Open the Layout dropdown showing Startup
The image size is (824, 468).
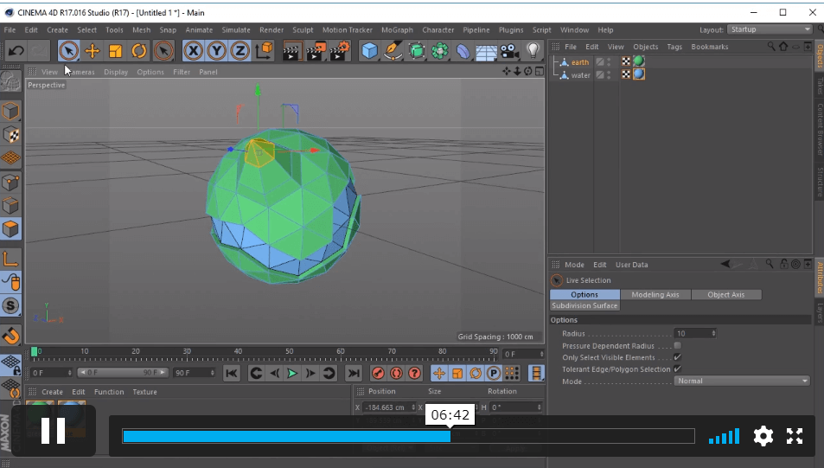[x=770, y=29]
